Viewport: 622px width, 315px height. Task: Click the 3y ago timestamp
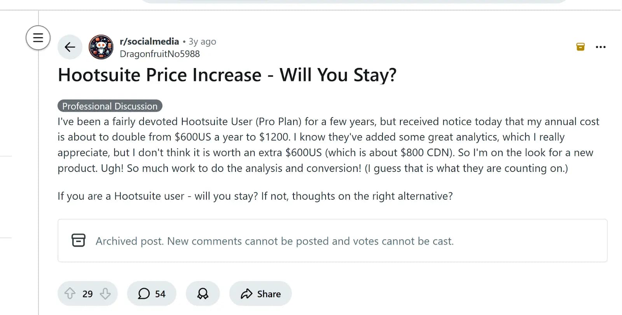click(202, 41)
